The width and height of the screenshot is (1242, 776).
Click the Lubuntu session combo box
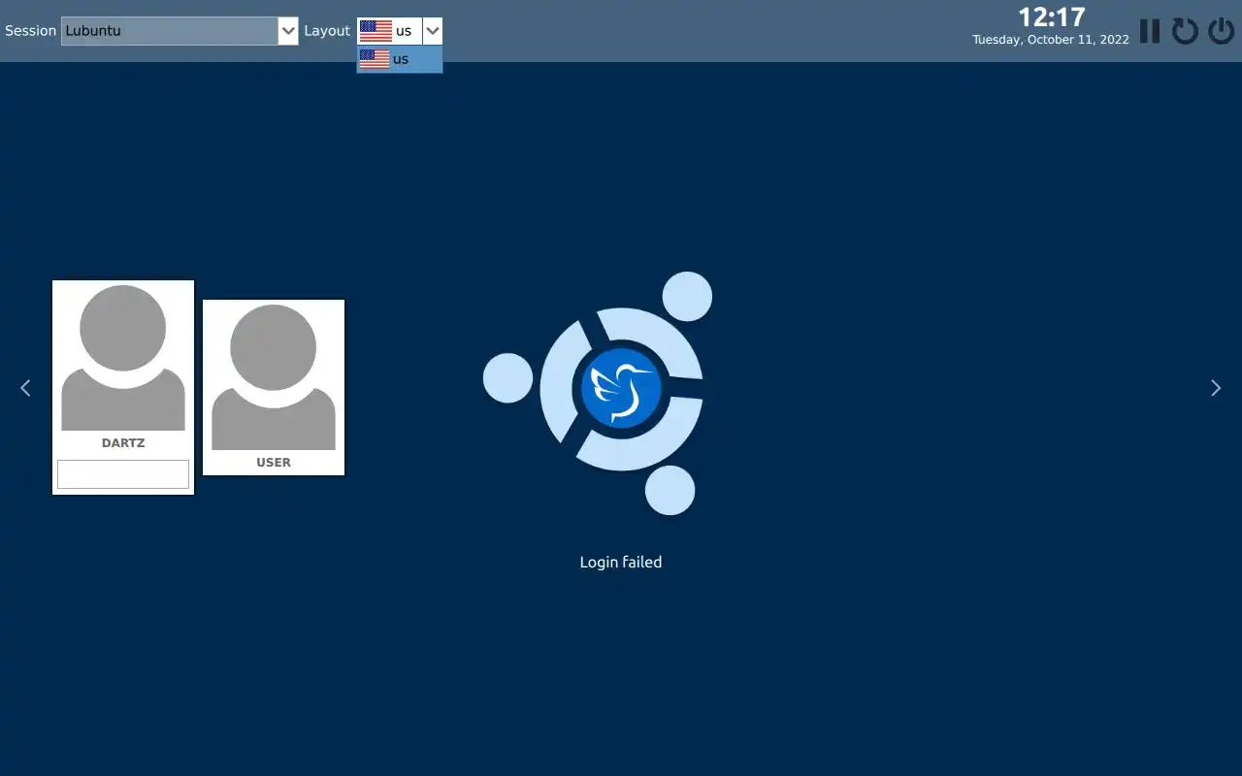pyautogui.click(x=180, y=31)
